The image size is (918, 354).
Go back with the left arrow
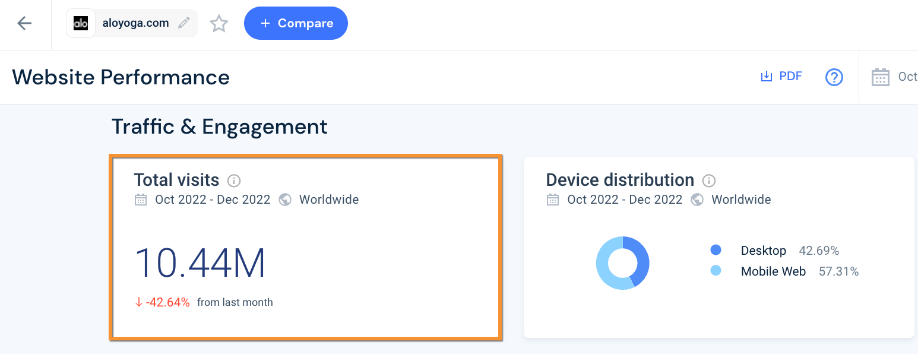point(24,23)
